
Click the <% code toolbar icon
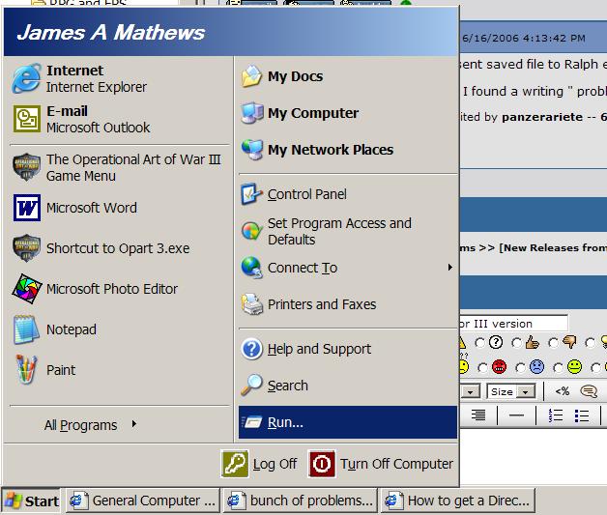[x=563, y=391]
